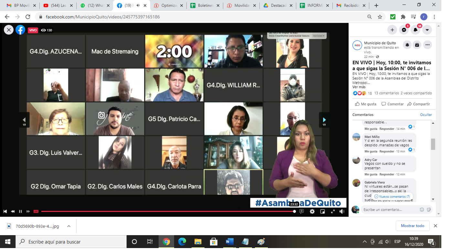Go to the previous gallery page arrow in video
451x250 pixels.
click(24, 120)
